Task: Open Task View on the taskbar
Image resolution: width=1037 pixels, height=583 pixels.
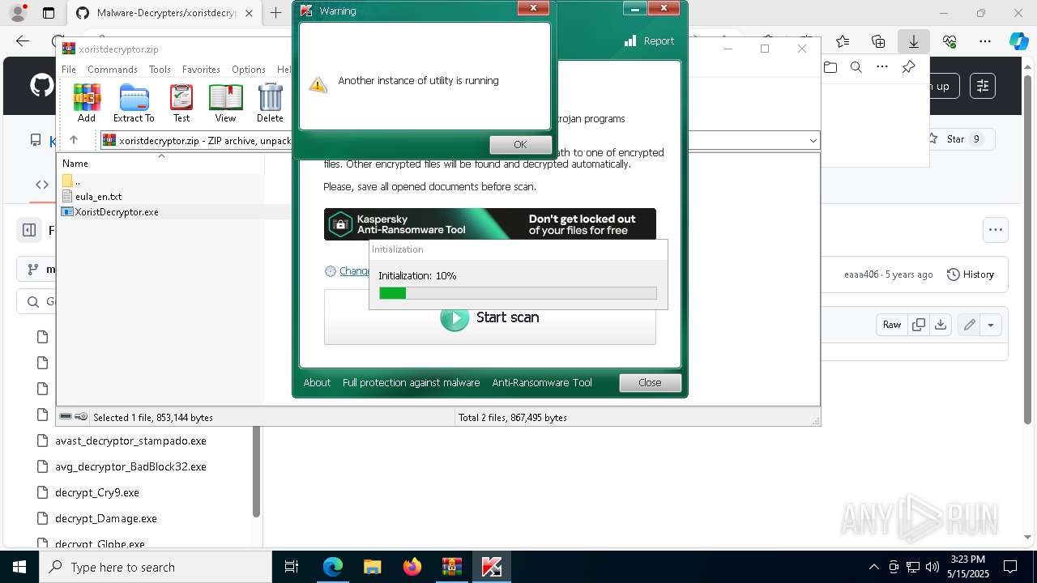Action: coord(292,567)
